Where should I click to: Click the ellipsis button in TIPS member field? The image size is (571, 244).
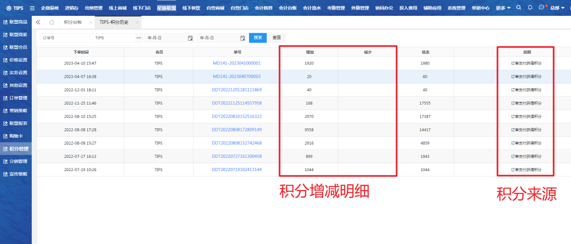pos(139,38)
